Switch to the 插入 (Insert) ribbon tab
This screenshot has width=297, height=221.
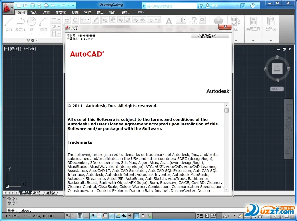pos(34,12)
